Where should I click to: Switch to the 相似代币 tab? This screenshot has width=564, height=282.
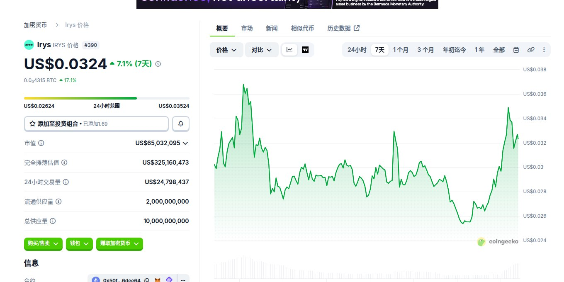tap(302, 28)
